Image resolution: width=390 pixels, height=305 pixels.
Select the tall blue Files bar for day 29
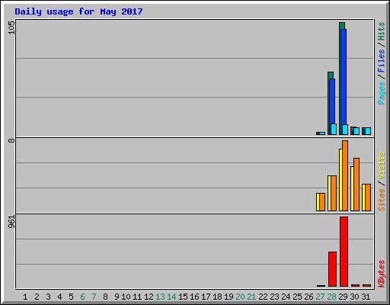click(x=344, y=76)
